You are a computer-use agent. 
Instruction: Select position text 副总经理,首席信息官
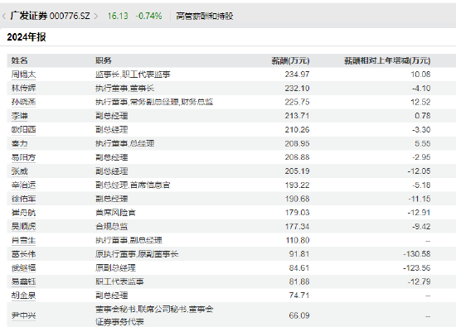[x=133, y=185]
